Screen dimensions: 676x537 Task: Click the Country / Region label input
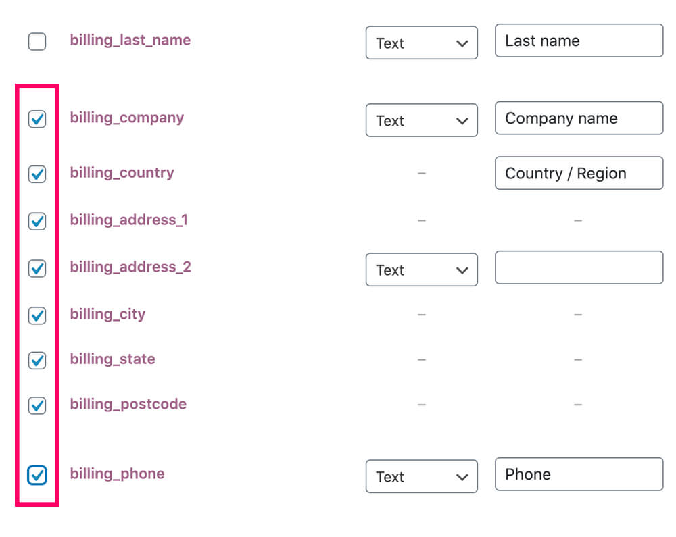coord(579,174)
